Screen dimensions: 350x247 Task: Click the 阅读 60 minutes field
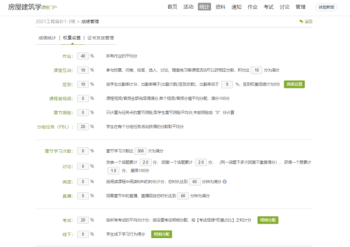point(195,182)
